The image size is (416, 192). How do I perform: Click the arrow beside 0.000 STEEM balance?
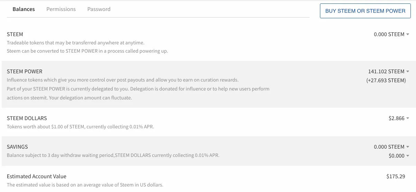point(408,34)
